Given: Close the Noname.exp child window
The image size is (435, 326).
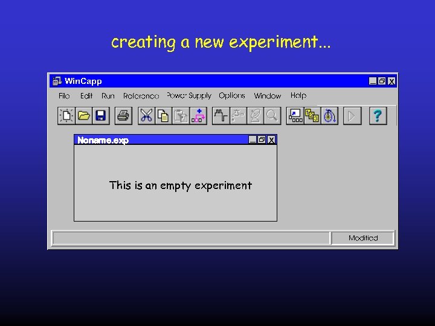Looking at the screenshot, I should (x=271, y=139).
